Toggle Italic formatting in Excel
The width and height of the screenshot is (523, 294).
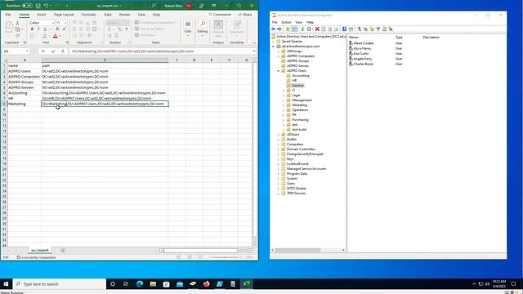[38, 29]
